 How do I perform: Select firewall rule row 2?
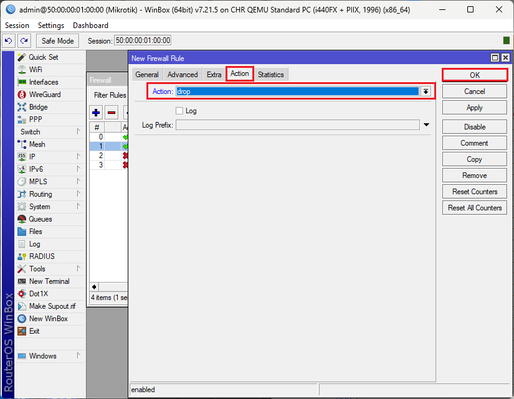pyautogui.click(x=108, y=155)
